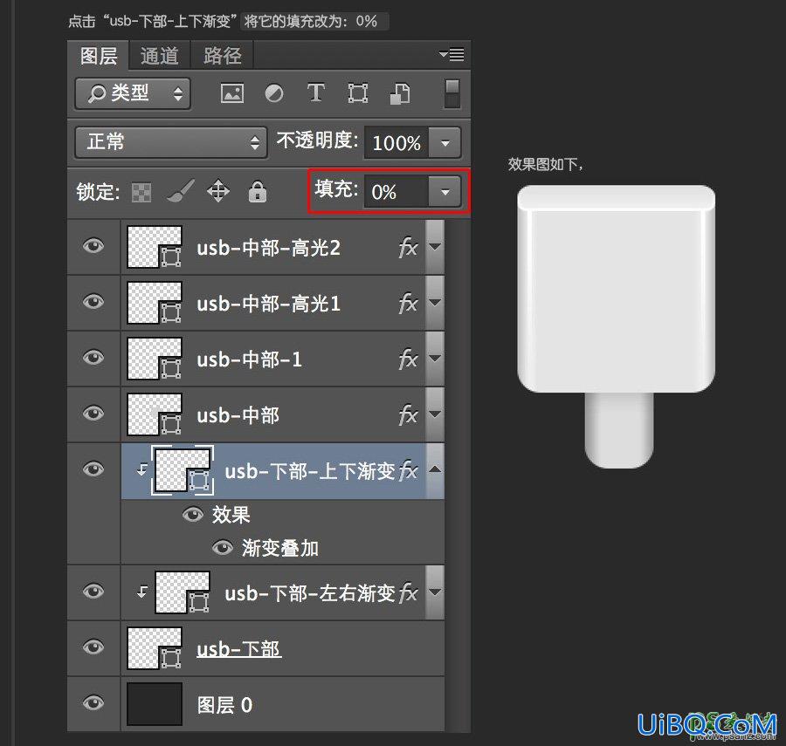Click the 渐变叠加 effect label
786x746 pixels.
click(280, 548)
